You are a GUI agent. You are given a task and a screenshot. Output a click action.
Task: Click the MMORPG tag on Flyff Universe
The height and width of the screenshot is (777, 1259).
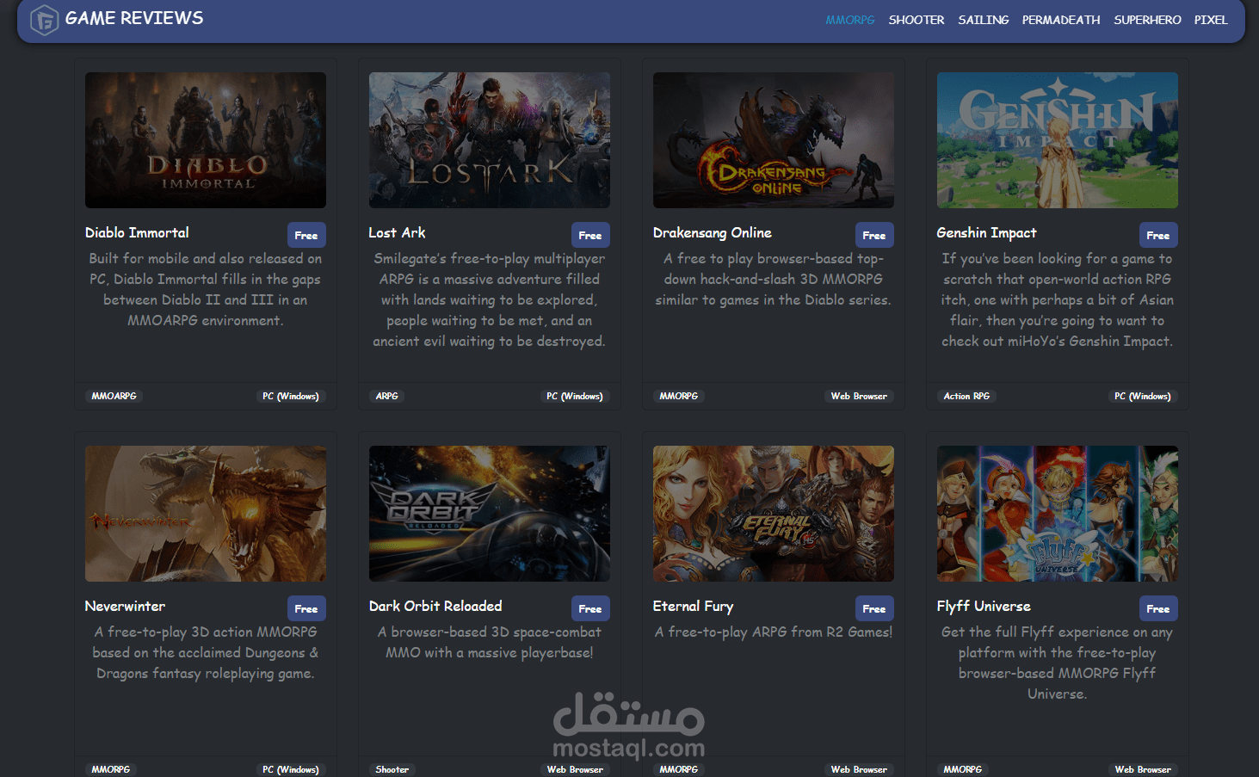pyautogui.click(x=963, y=769)
